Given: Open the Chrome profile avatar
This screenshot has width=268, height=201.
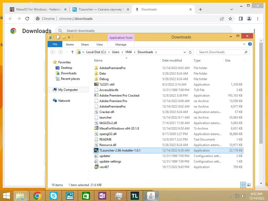Looking at the screenshot, I should click(x=249, y=19).
